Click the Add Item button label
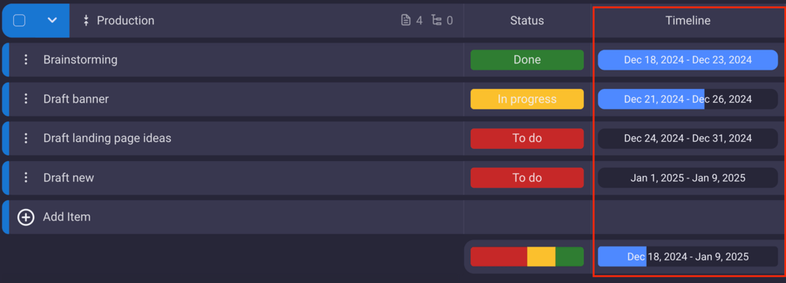 67,217
